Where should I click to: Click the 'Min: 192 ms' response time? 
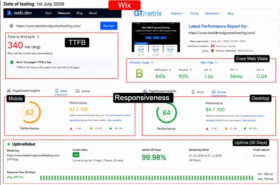265,174
